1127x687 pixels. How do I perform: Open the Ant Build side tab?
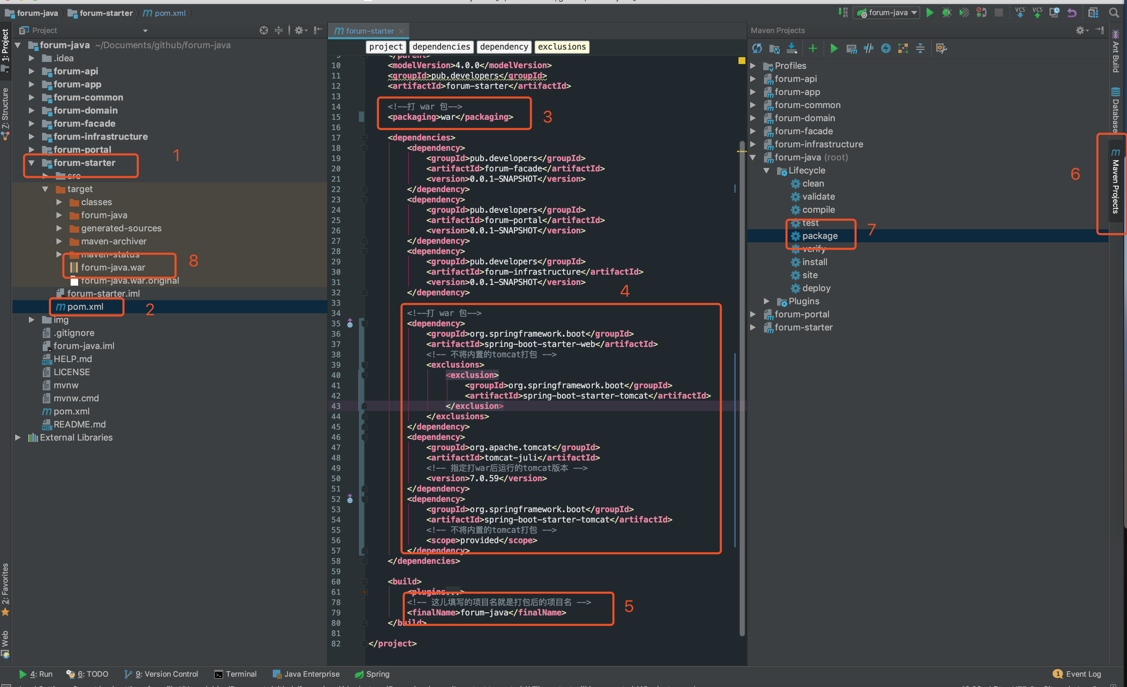tap(1115, 51)
